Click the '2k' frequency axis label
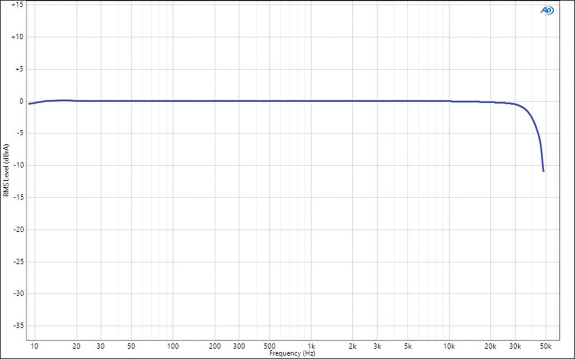This screenshot has width=575, height=359. point(353,346)
